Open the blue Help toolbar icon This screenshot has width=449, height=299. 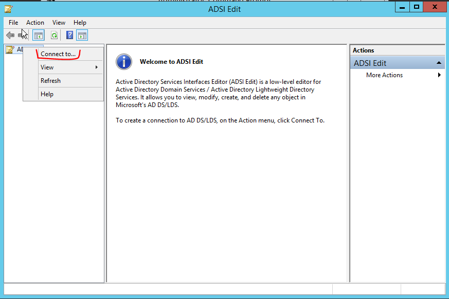69,35
